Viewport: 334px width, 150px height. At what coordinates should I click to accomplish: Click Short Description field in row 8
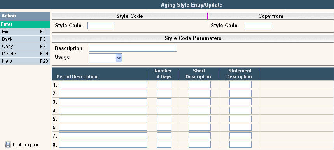(199, 144)
